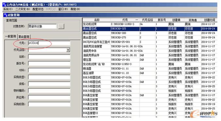Open the 窗口(W) menu
Viewport: 221px width, 121px height.
tap(63, 9)
